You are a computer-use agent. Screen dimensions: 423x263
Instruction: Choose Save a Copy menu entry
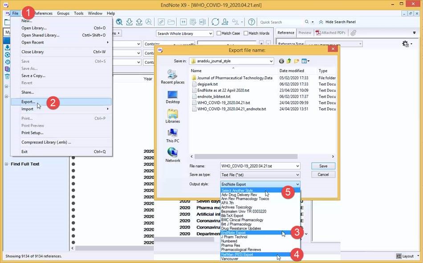61,76
